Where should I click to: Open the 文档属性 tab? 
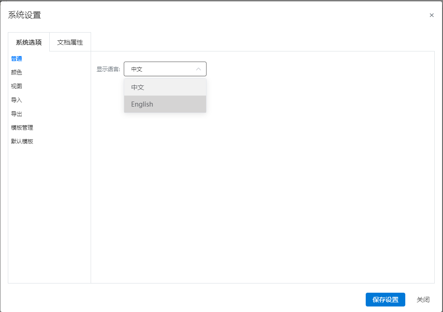pos(70,42)
